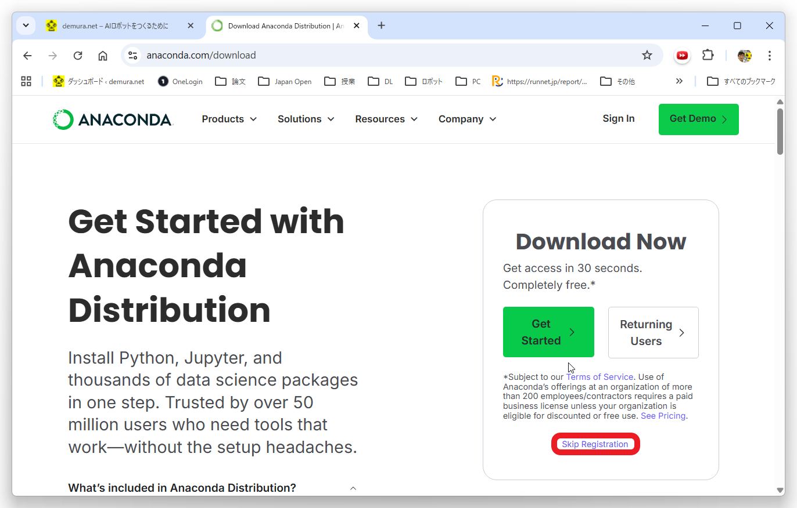This screenshot has height=508, width=797.
Task: Expand the Solutions navigation menu
Action: [306, 119]
